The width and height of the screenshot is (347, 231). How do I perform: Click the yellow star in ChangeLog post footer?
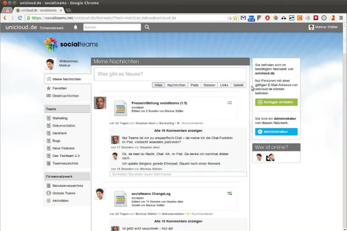(188, 214)
